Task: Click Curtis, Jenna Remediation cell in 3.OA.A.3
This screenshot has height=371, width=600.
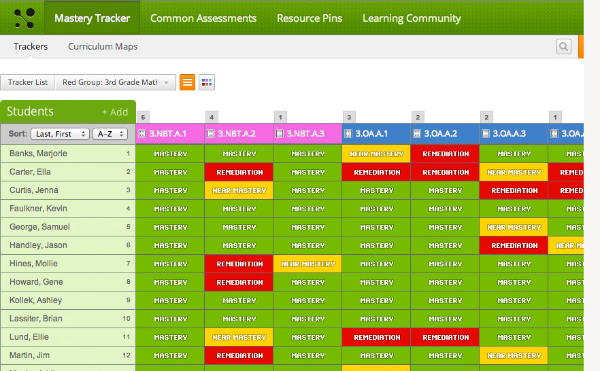Action: pos(514,190)
